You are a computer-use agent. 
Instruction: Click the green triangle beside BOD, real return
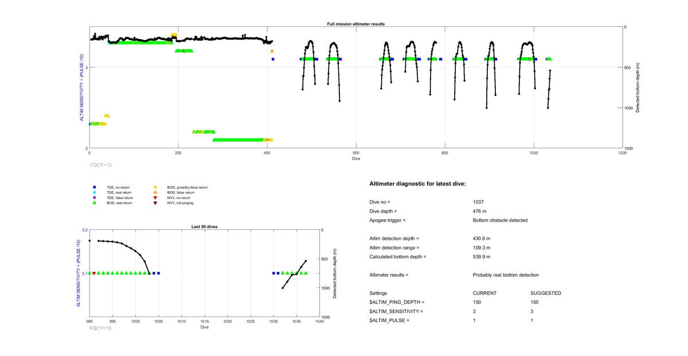[95, 203]
